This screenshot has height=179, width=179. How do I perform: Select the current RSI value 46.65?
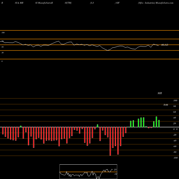[165, 45]
